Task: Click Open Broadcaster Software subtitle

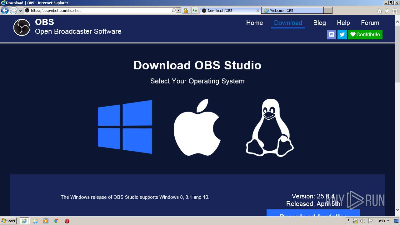Action: click(78, 32)
